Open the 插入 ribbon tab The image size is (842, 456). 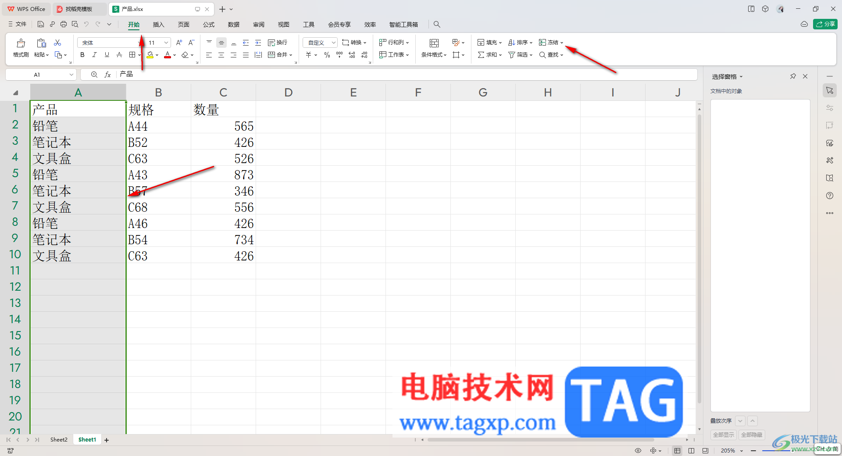pyautogui.click(x=158, y=25)
